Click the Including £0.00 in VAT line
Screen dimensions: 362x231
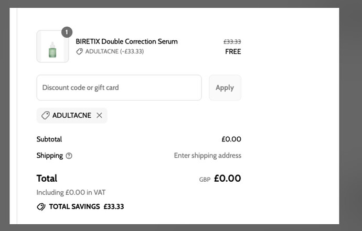tap(71, 192)
